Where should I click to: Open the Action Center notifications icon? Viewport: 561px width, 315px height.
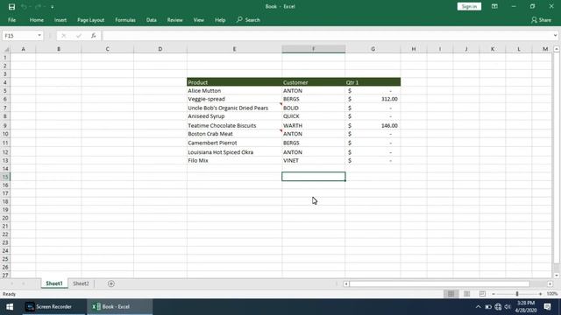[547, 307]
